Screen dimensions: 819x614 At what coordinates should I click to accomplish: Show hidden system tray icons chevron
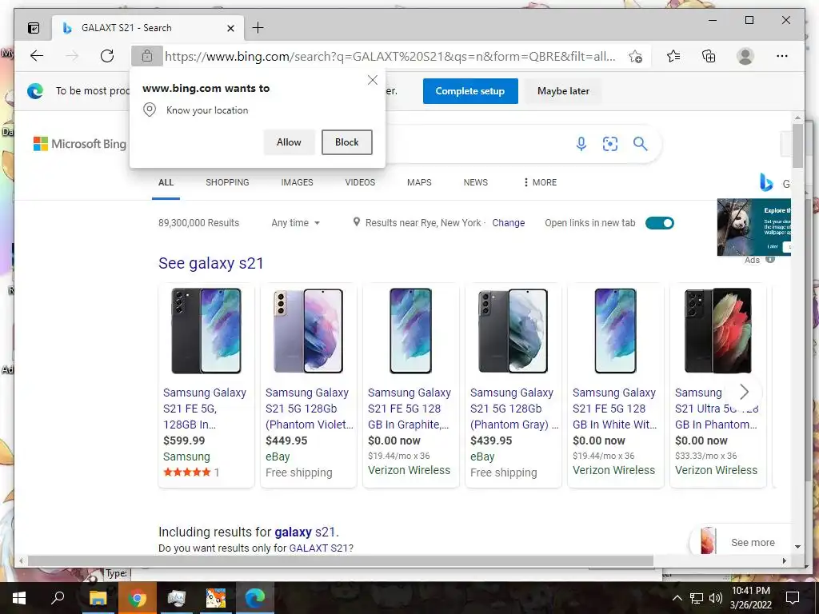tap(677, 598)
